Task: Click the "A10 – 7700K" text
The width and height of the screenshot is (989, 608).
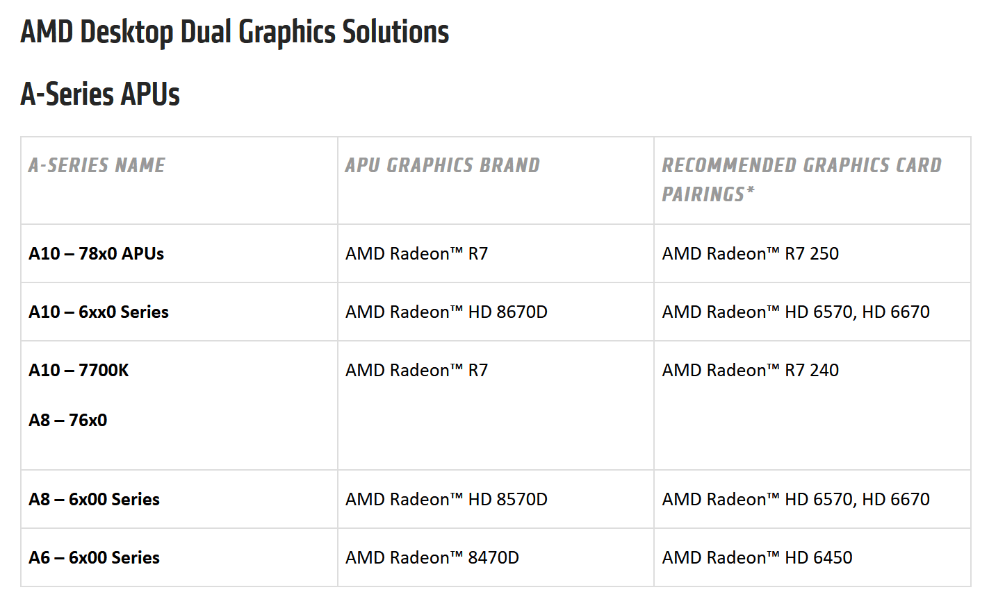Action: click(79, 370)
